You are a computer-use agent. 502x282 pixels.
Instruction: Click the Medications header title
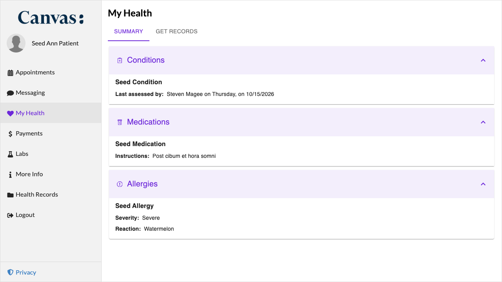click(148, 122)
